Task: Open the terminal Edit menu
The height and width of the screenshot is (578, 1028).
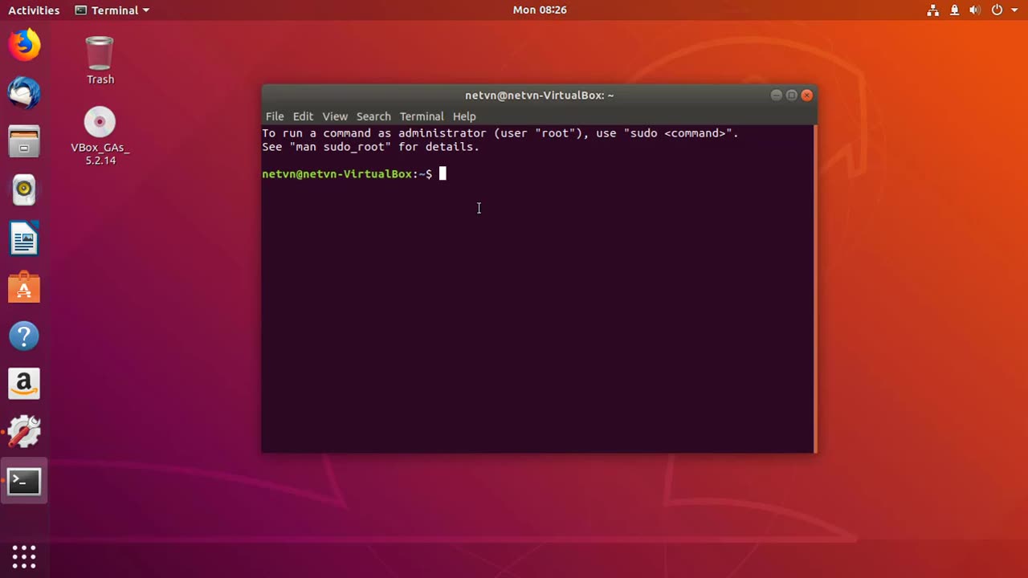Action: pyautogui.click(x=303, y=116)
